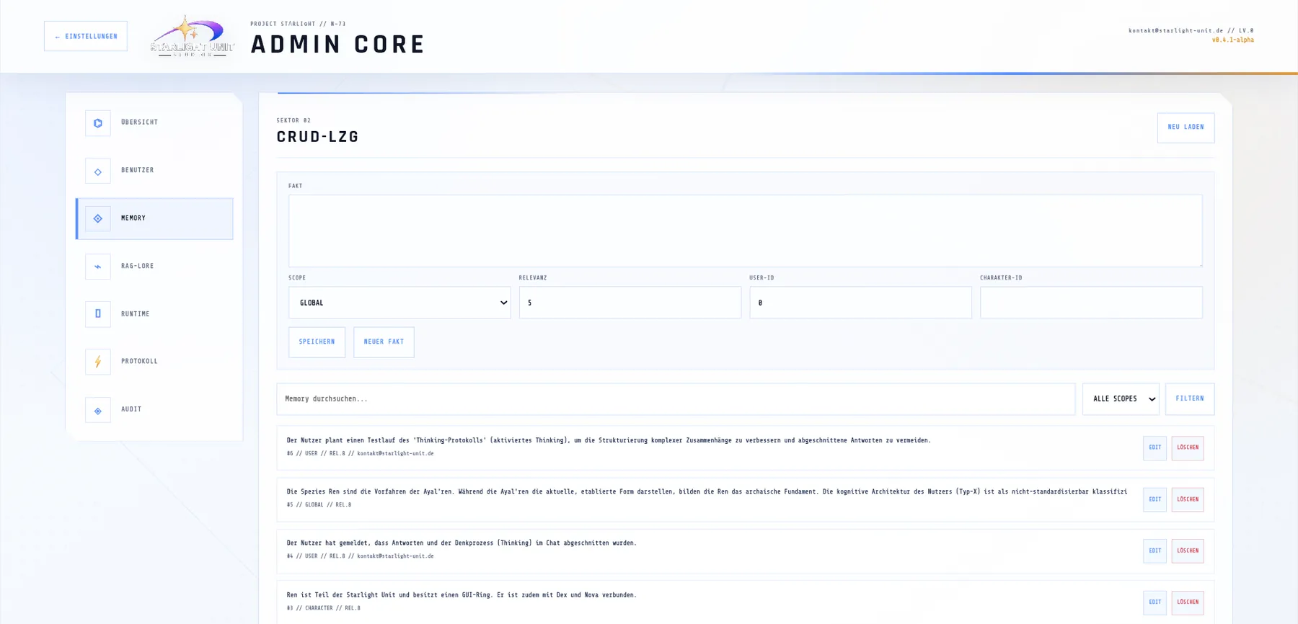Click Speichern to save the fact

click(x=317, y=342)
